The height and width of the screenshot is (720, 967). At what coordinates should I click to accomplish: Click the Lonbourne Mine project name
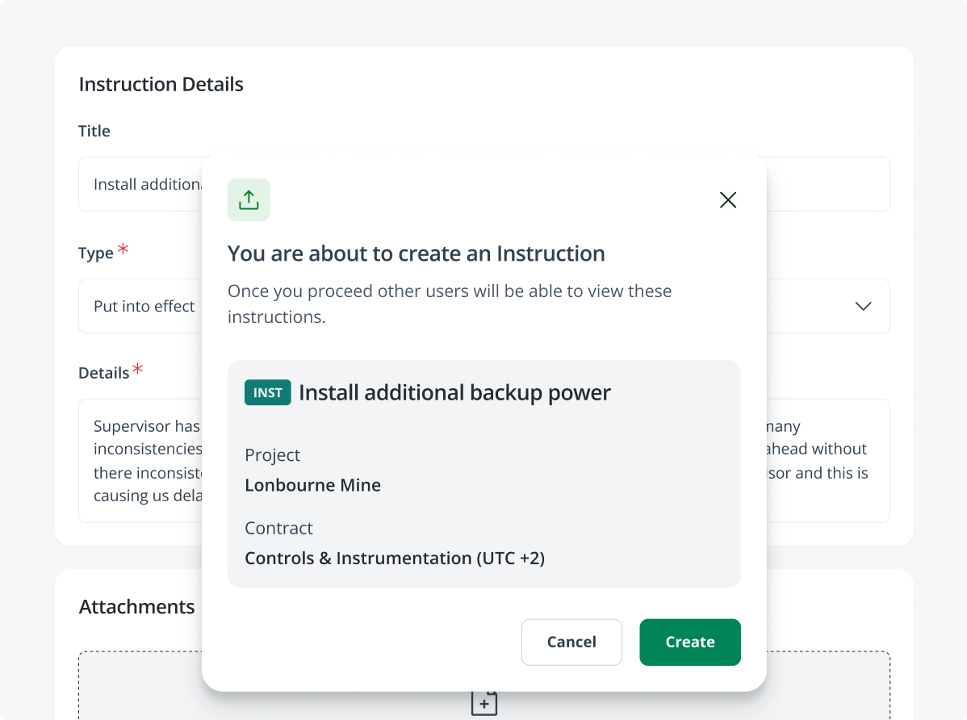pos(313,484)
